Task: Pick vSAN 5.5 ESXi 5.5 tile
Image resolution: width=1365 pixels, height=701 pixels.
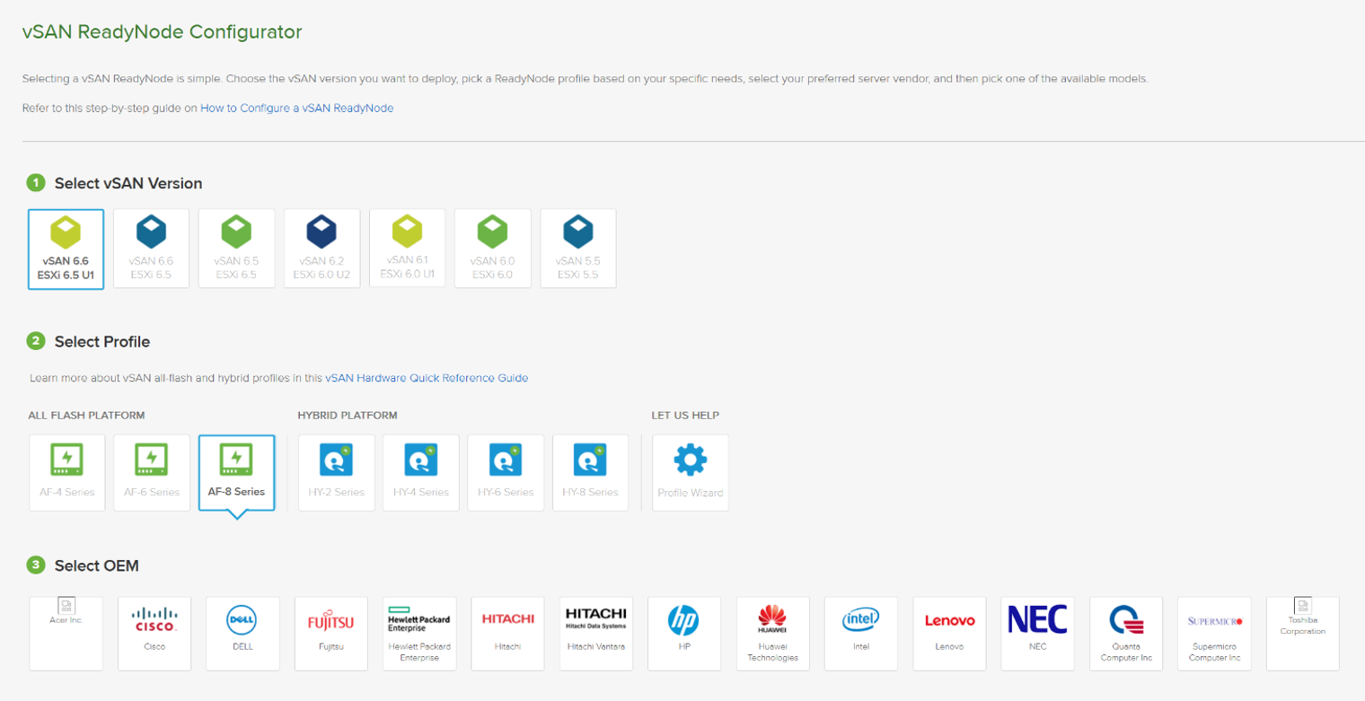Action: click(578, 249)
